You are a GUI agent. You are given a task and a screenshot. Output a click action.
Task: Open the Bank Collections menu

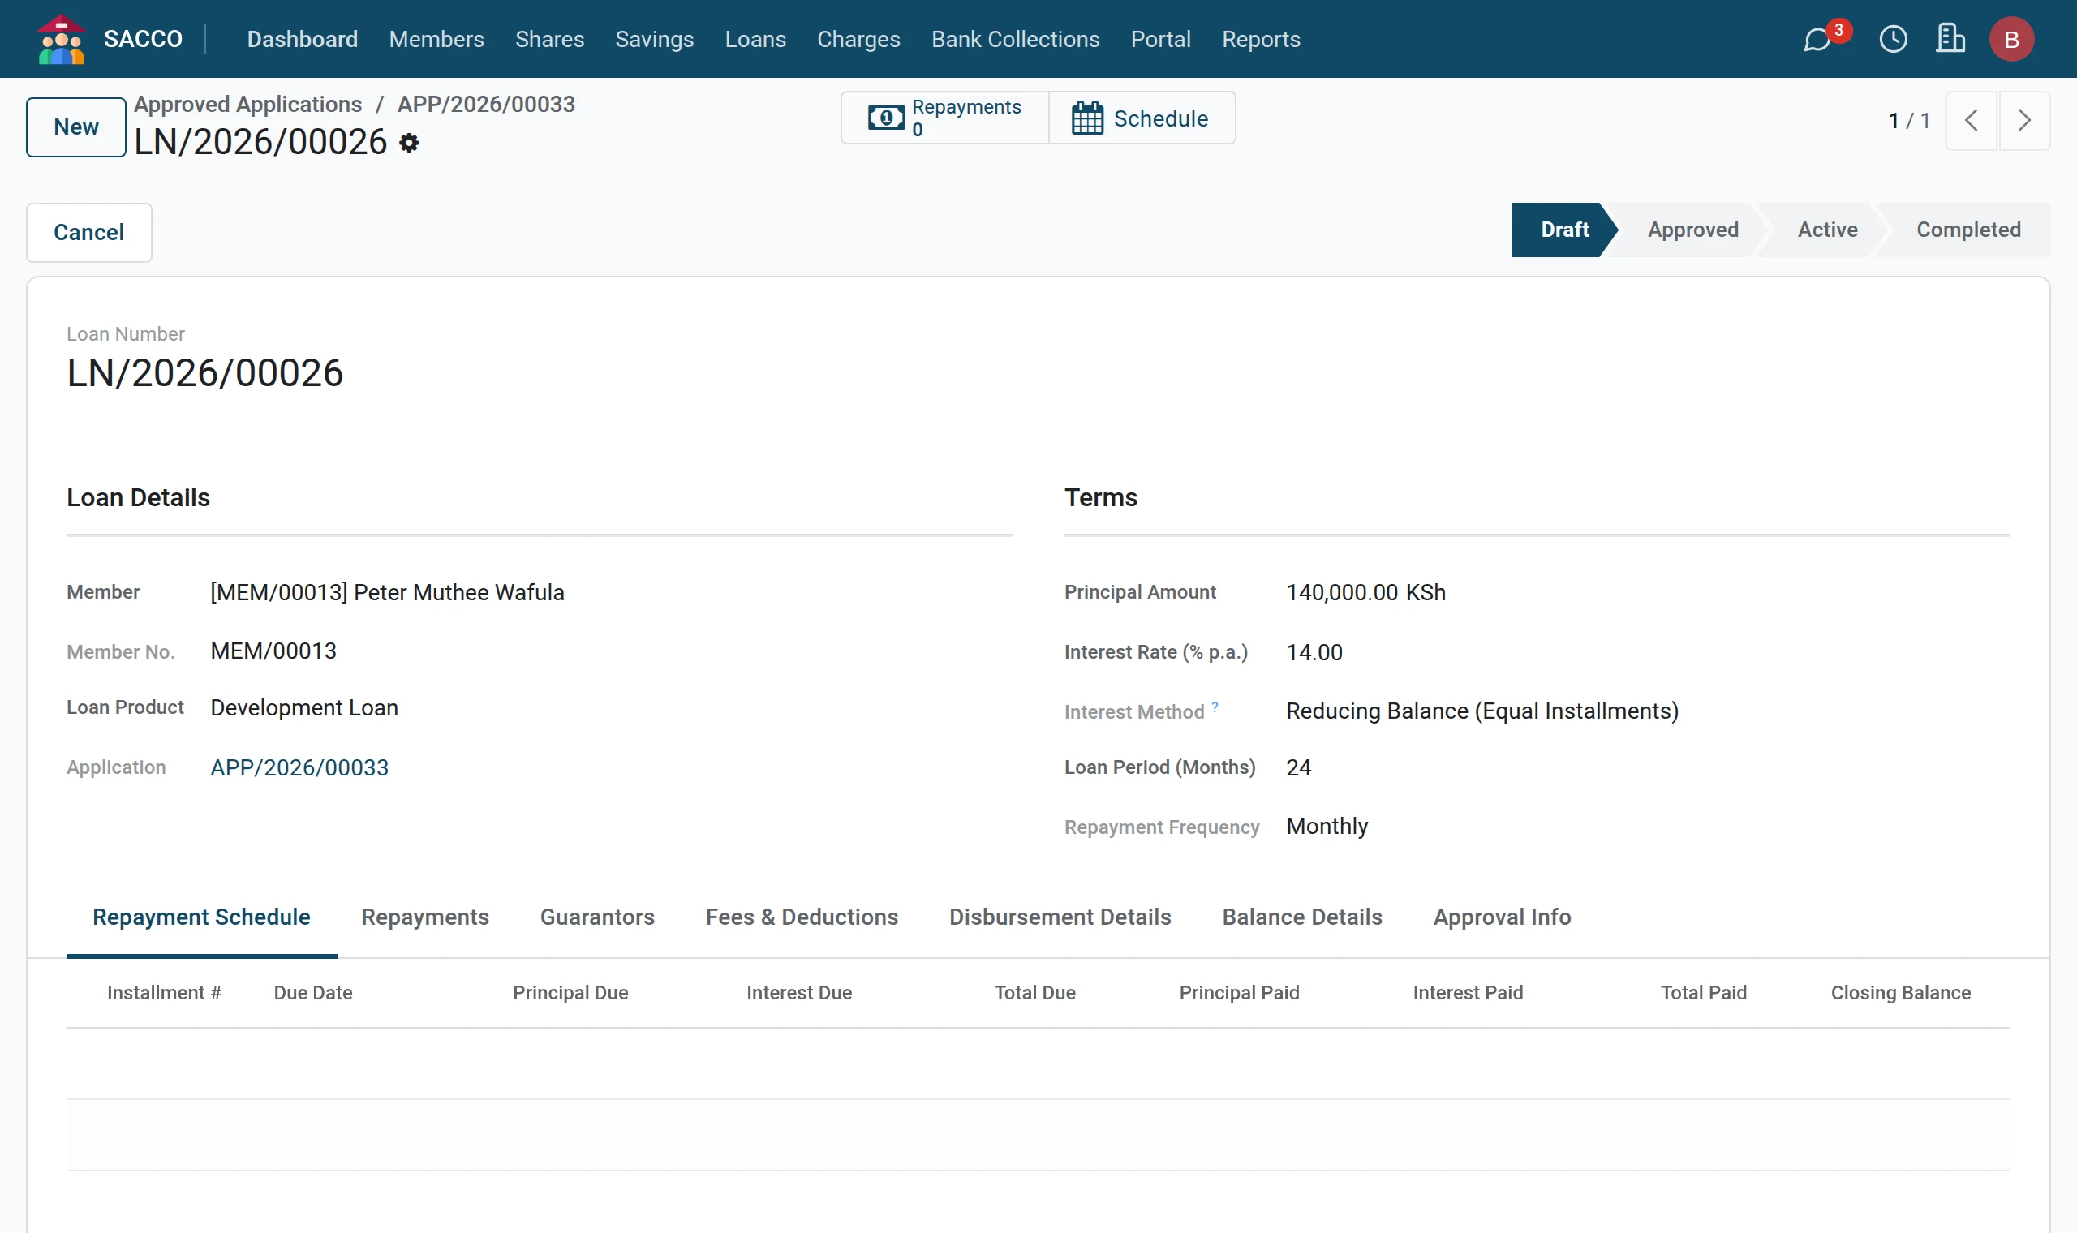1015,39
